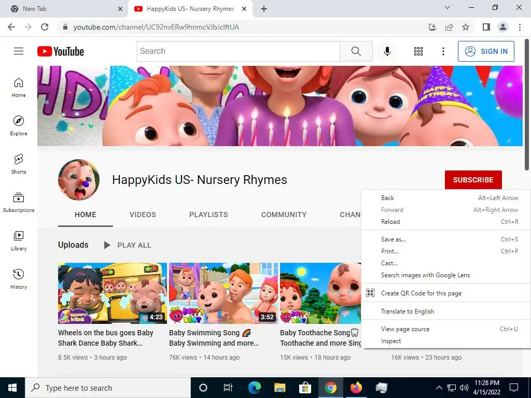Choose Print... in the context menu

445,251
